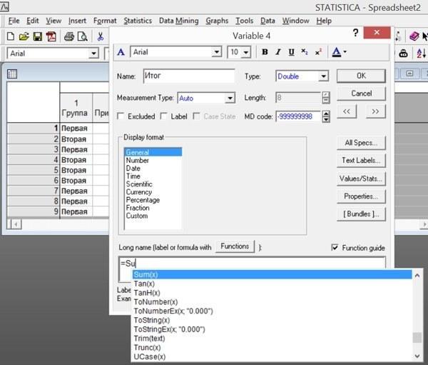This screenshot has width=428, height=365.
Task: Open the Graphs menu
Action: point(217,21)
